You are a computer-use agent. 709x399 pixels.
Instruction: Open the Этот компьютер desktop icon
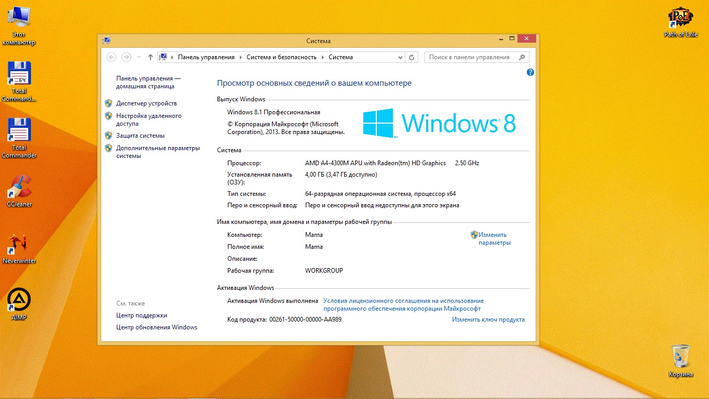pyautogui.click(x=19, y=21)
